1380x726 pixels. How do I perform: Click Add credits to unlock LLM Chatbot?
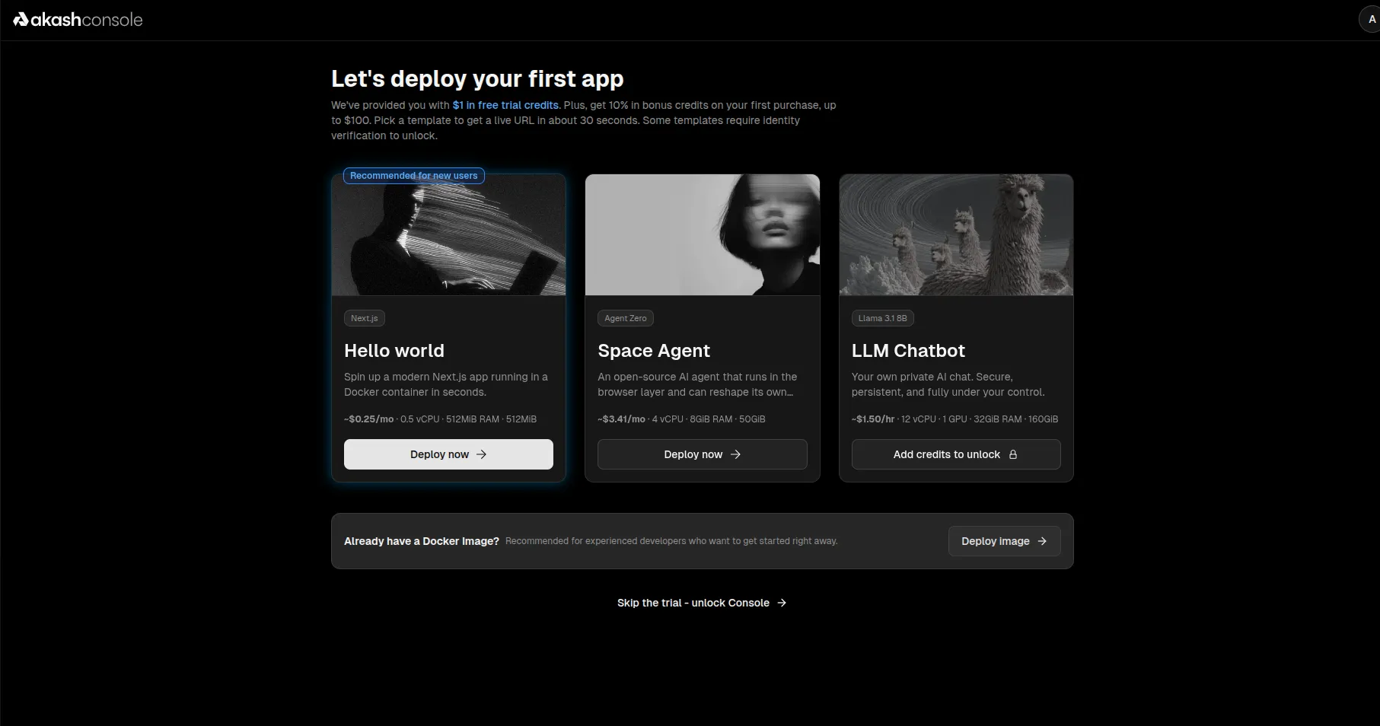[x=956, y=454]
